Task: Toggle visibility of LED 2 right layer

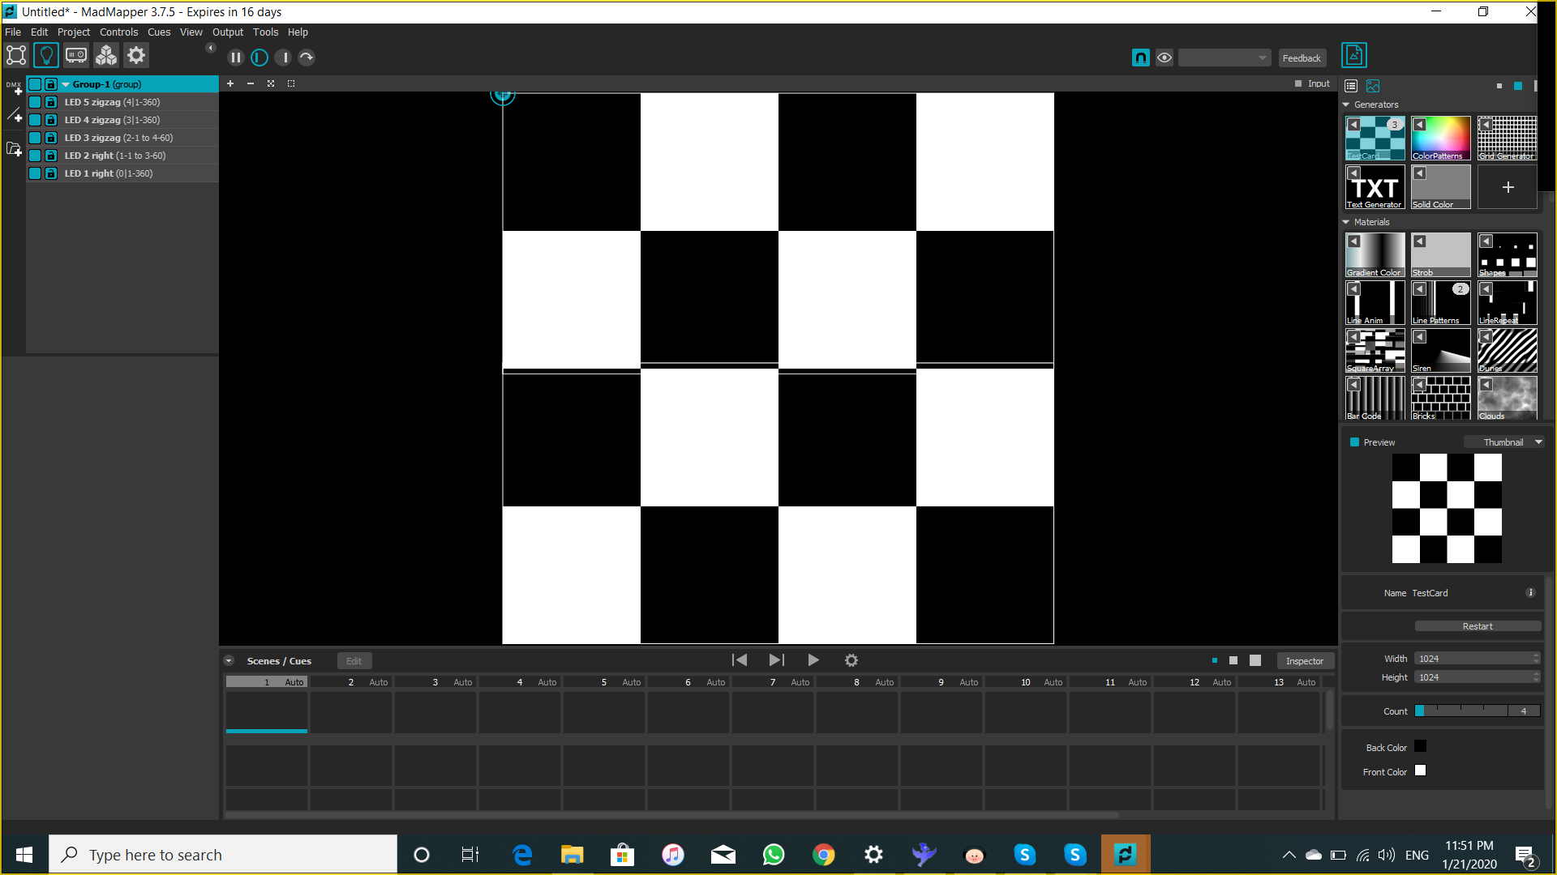Action: (34, 155)
